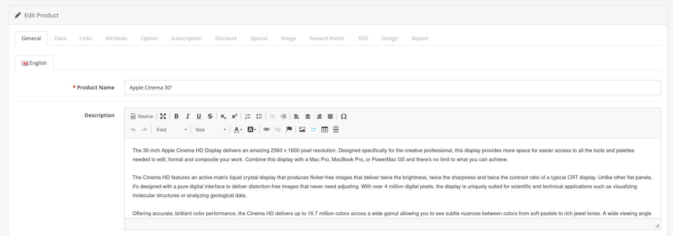Toggle italic formatting
The image size is (673, 236).
[187, 116]
